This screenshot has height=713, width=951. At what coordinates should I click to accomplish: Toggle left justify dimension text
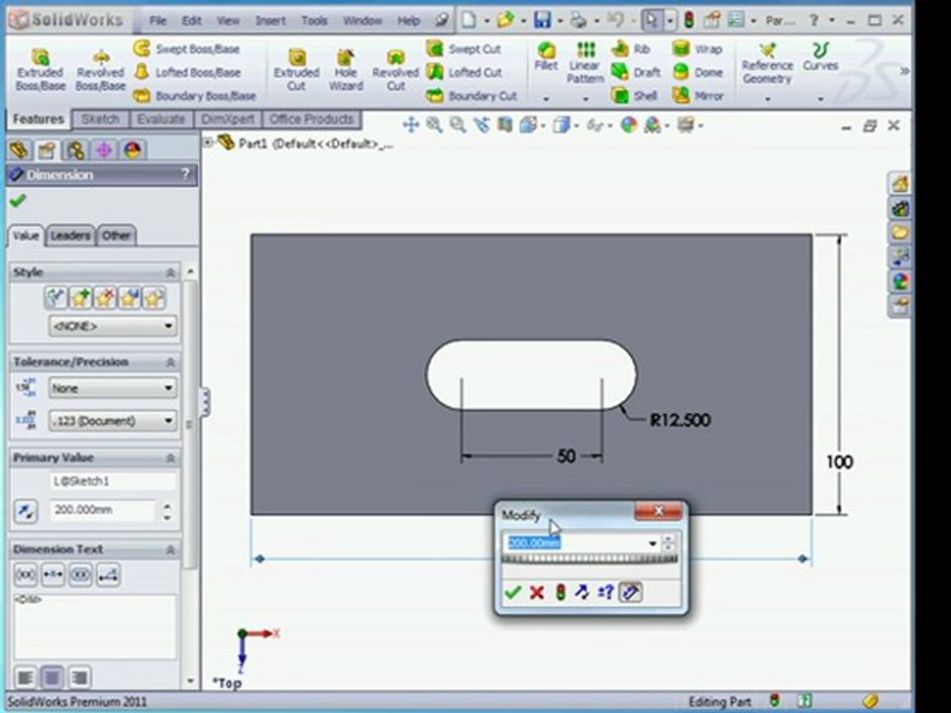[25, 676]
